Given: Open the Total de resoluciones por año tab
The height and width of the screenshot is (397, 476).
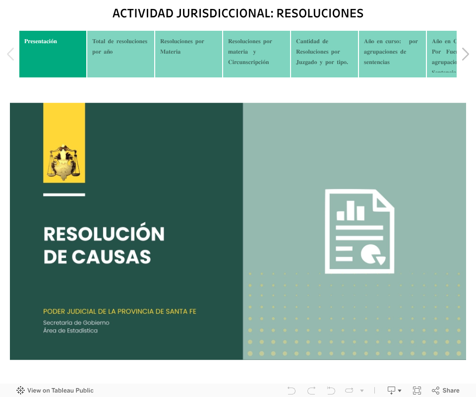Looking at the screenshot, I should [121, 54].
